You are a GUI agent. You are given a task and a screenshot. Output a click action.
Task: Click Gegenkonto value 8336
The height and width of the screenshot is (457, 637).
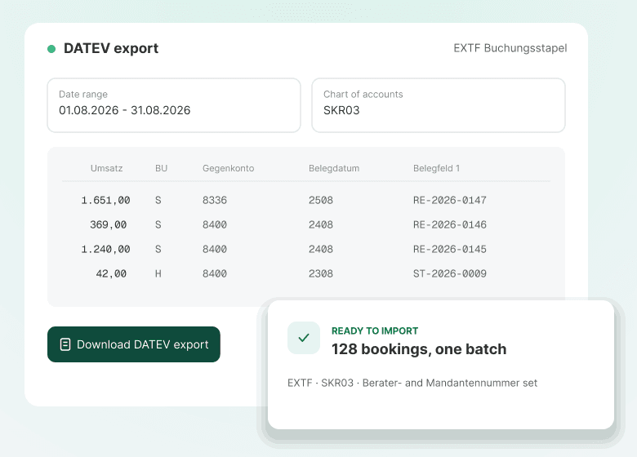coord(215,200)
